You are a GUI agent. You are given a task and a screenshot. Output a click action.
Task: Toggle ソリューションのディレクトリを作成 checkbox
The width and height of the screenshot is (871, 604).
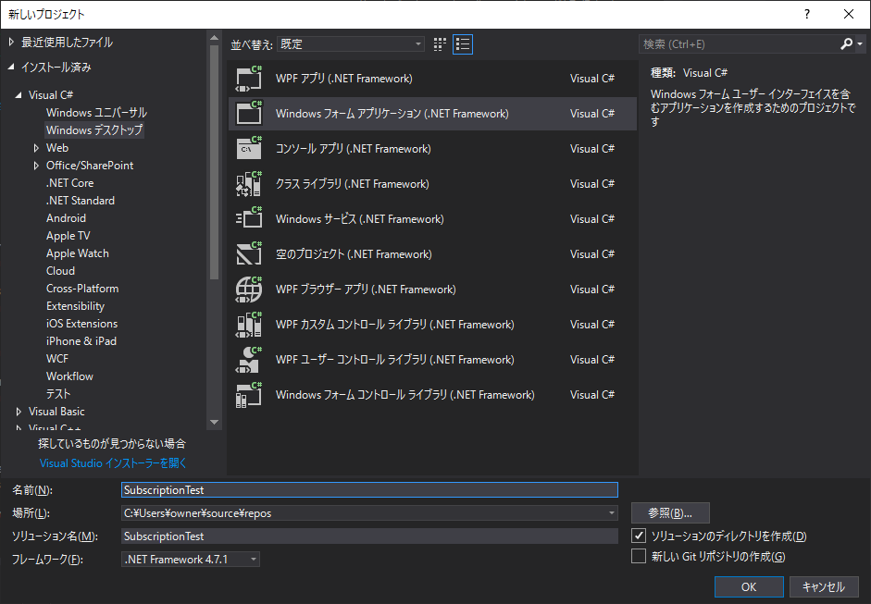click(x=639, y=536)
